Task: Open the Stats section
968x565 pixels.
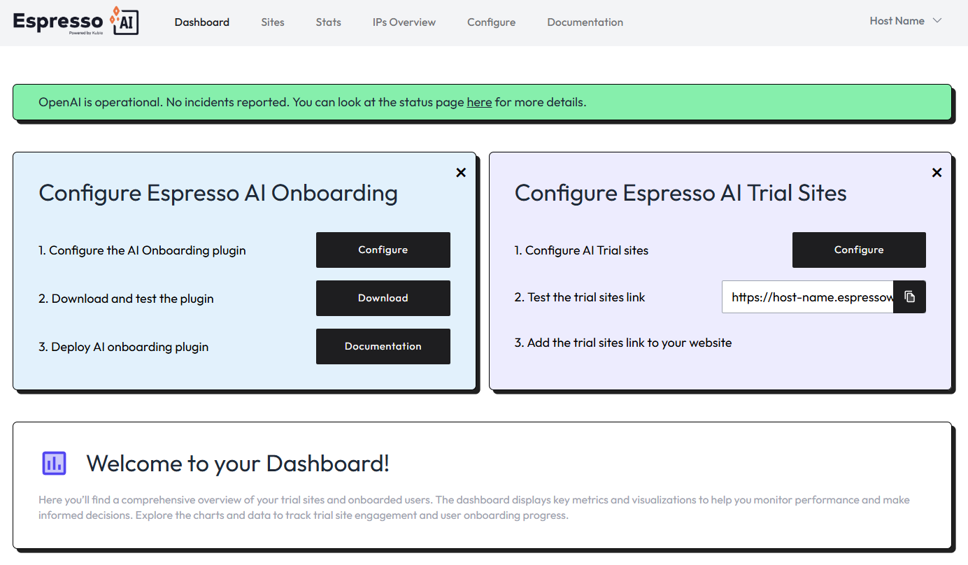Action: [328, 22]
